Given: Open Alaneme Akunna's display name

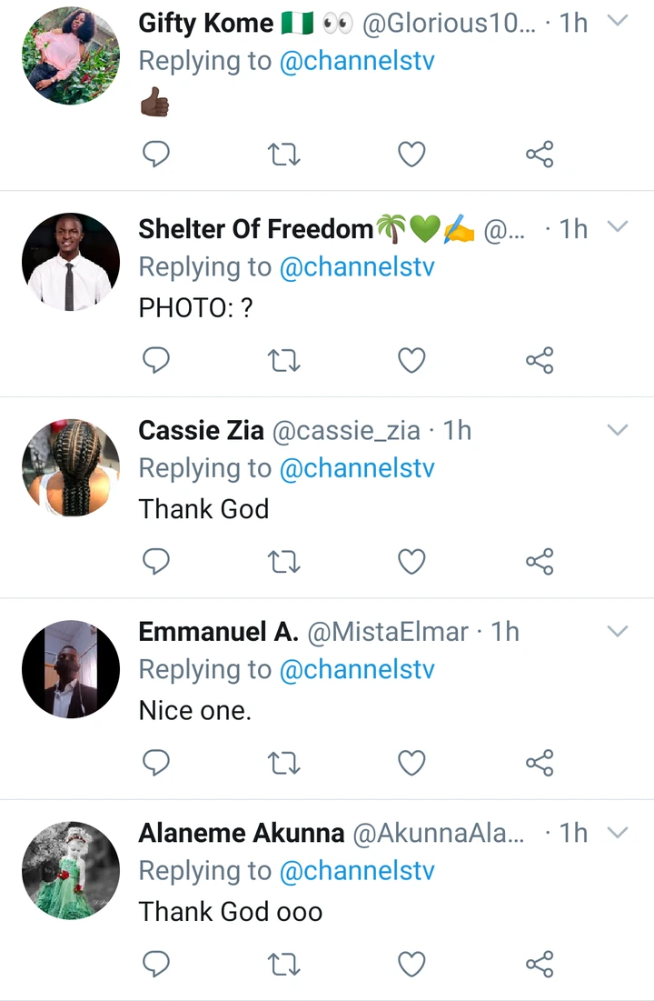Looking at the screenshot, I should click(241, 833).
